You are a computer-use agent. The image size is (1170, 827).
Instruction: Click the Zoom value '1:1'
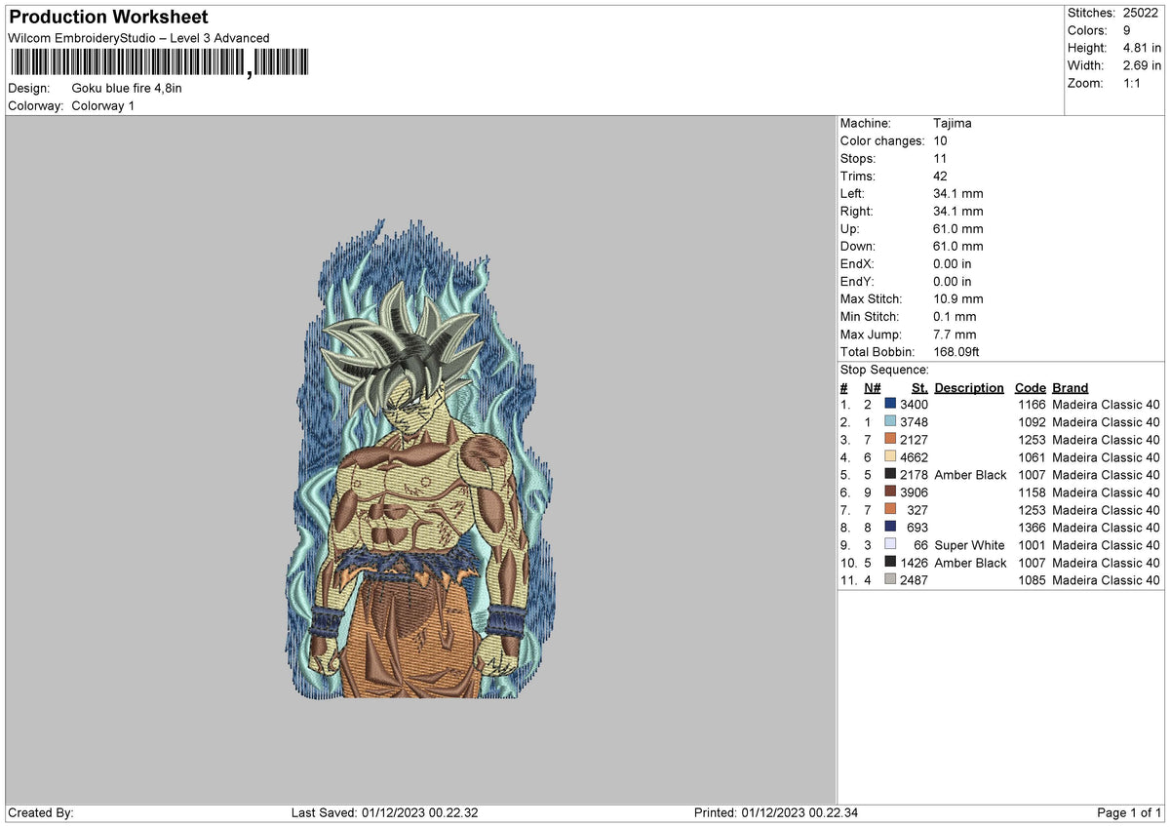(1134, 83)
